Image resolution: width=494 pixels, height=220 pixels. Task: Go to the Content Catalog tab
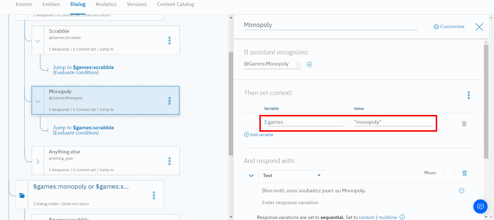click(x=175, y=4)
